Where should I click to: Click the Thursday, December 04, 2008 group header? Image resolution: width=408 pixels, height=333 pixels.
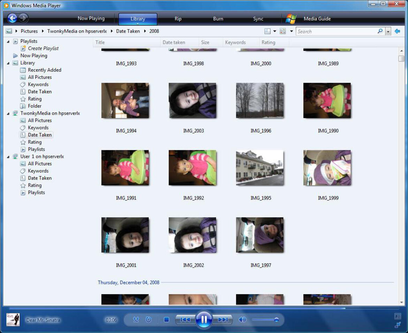click(x=129, y=282)
